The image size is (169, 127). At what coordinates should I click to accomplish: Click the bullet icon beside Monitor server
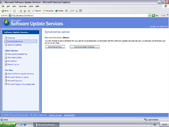(x=6, y=64)
